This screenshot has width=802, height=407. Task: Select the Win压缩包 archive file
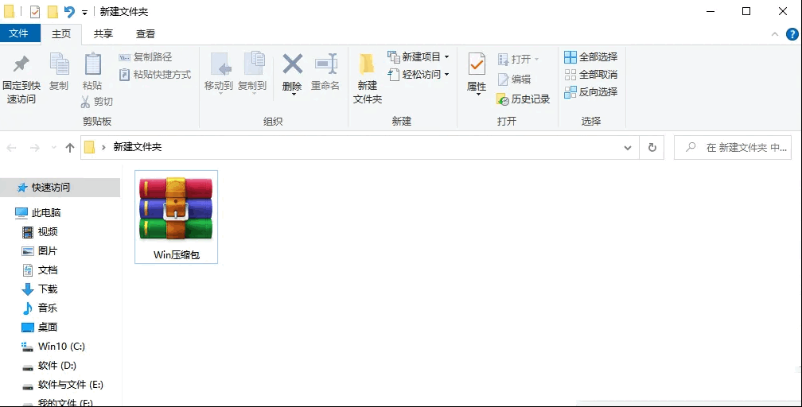pos(176,217)
